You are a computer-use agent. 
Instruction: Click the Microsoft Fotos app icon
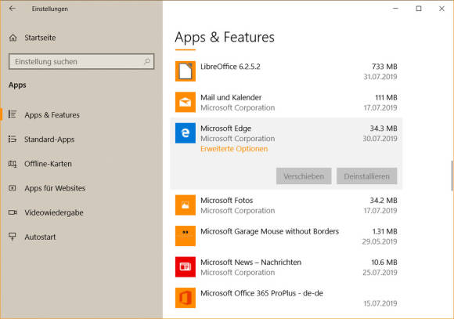click(186, 205)
